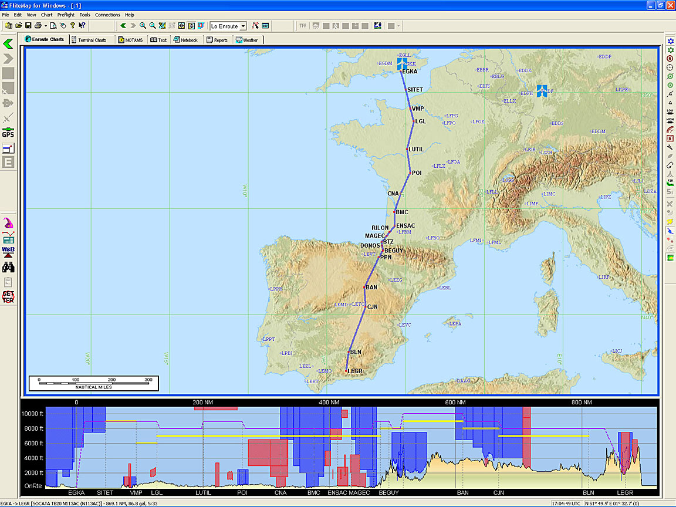Toggle the green terrain shading layer icon
This screenshot has width=676, height=507.
(670, 258)
